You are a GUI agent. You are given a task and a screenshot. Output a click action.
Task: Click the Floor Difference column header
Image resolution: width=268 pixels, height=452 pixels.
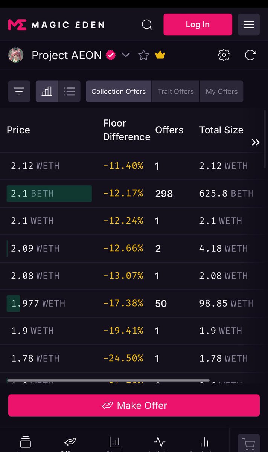[126, 130]
